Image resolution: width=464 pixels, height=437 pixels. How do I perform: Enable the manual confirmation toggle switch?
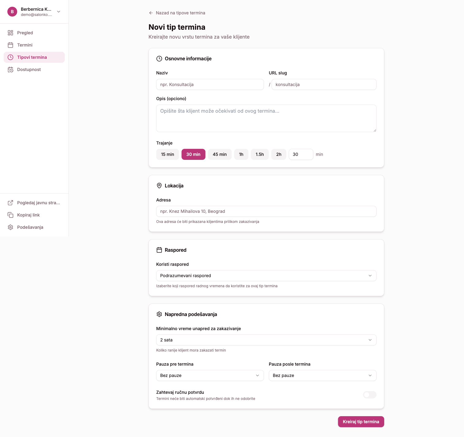click(x=369, y=395)
